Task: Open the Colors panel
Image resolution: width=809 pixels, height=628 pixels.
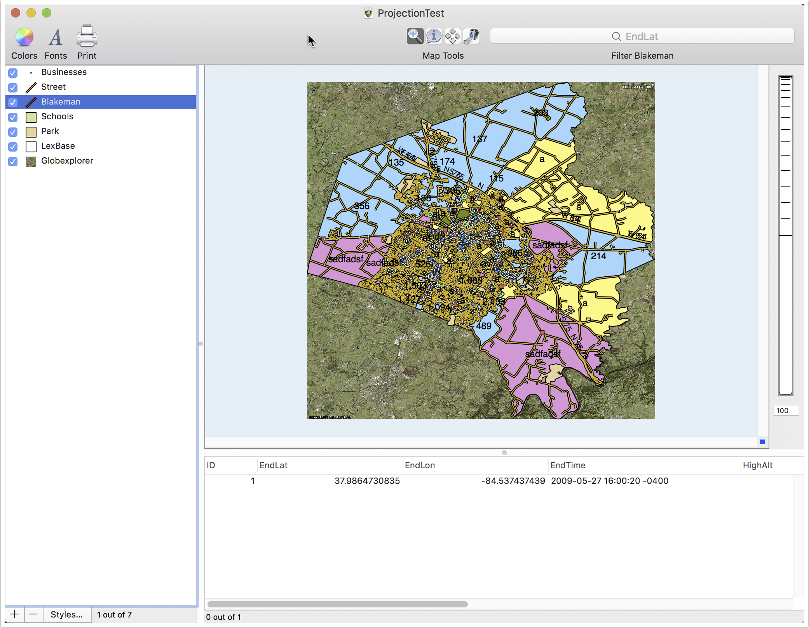Action: tap(24, 44)
